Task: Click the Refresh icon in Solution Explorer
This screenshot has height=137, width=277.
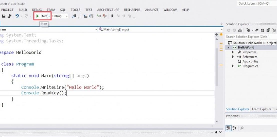Action: (262, 30)
